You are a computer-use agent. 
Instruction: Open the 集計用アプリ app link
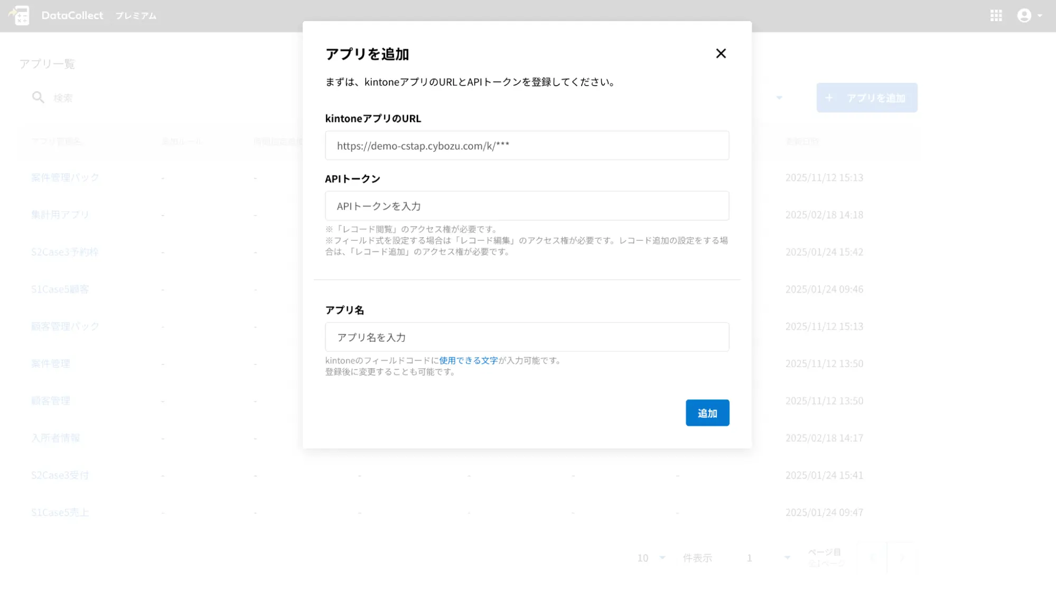click(60, 214)
